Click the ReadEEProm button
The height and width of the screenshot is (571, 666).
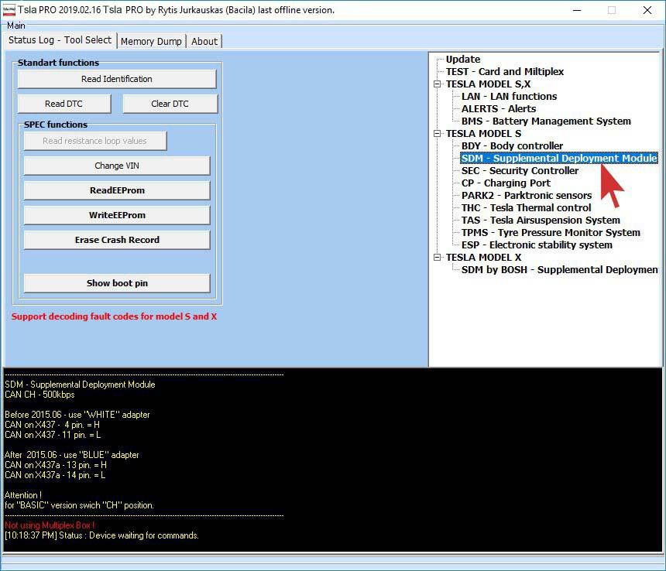117,190
